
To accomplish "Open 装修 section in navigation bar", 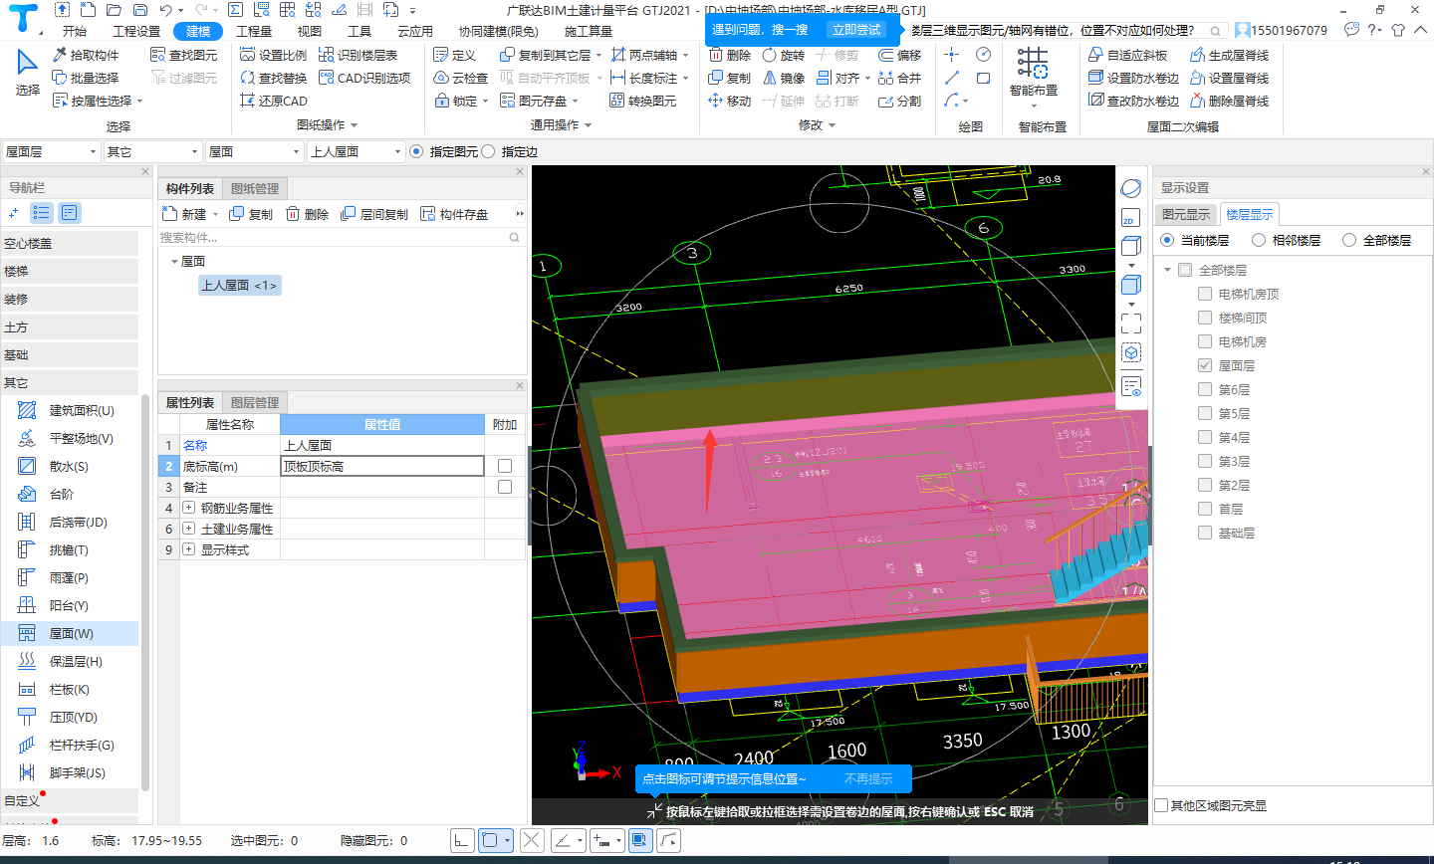I will (70, 299).
